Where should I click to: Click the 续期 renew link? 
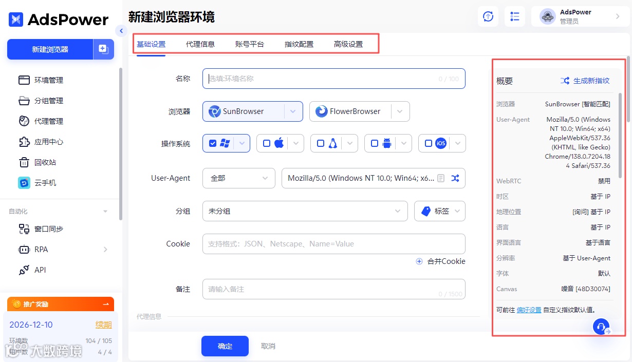tap(104, 325)
